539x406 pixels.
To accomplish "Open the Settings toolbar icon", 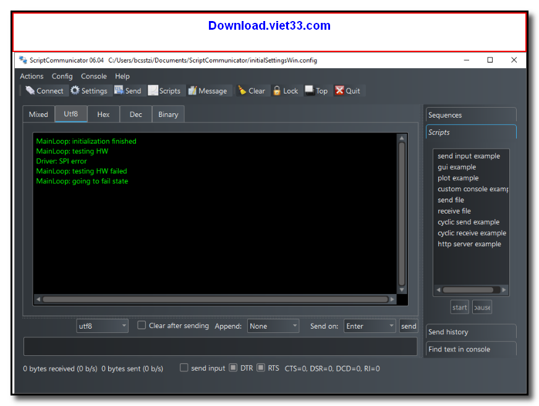I will tap(90, 90).
